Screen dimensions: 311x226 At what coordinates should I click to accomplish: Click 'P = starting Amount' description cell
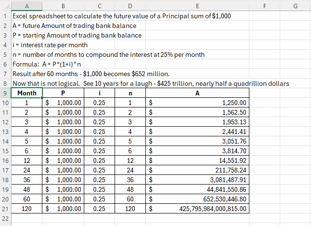coord(77,35)
